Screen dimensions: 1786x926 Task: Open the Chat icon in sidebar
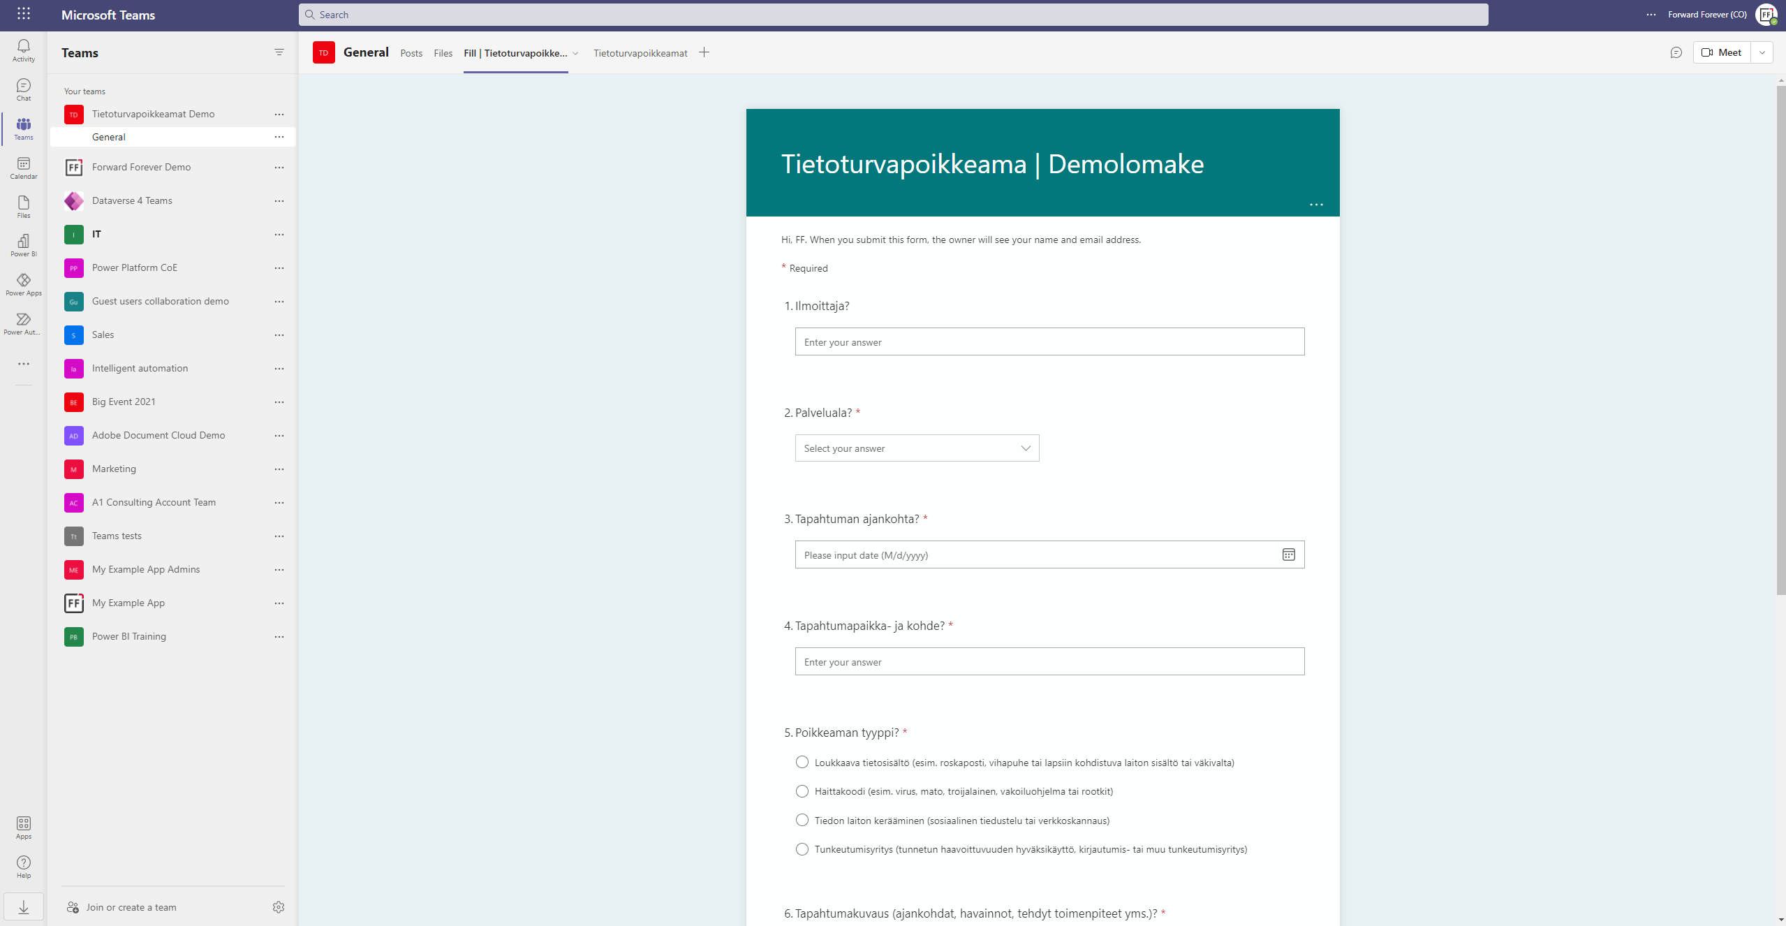(x=23, y=89)
